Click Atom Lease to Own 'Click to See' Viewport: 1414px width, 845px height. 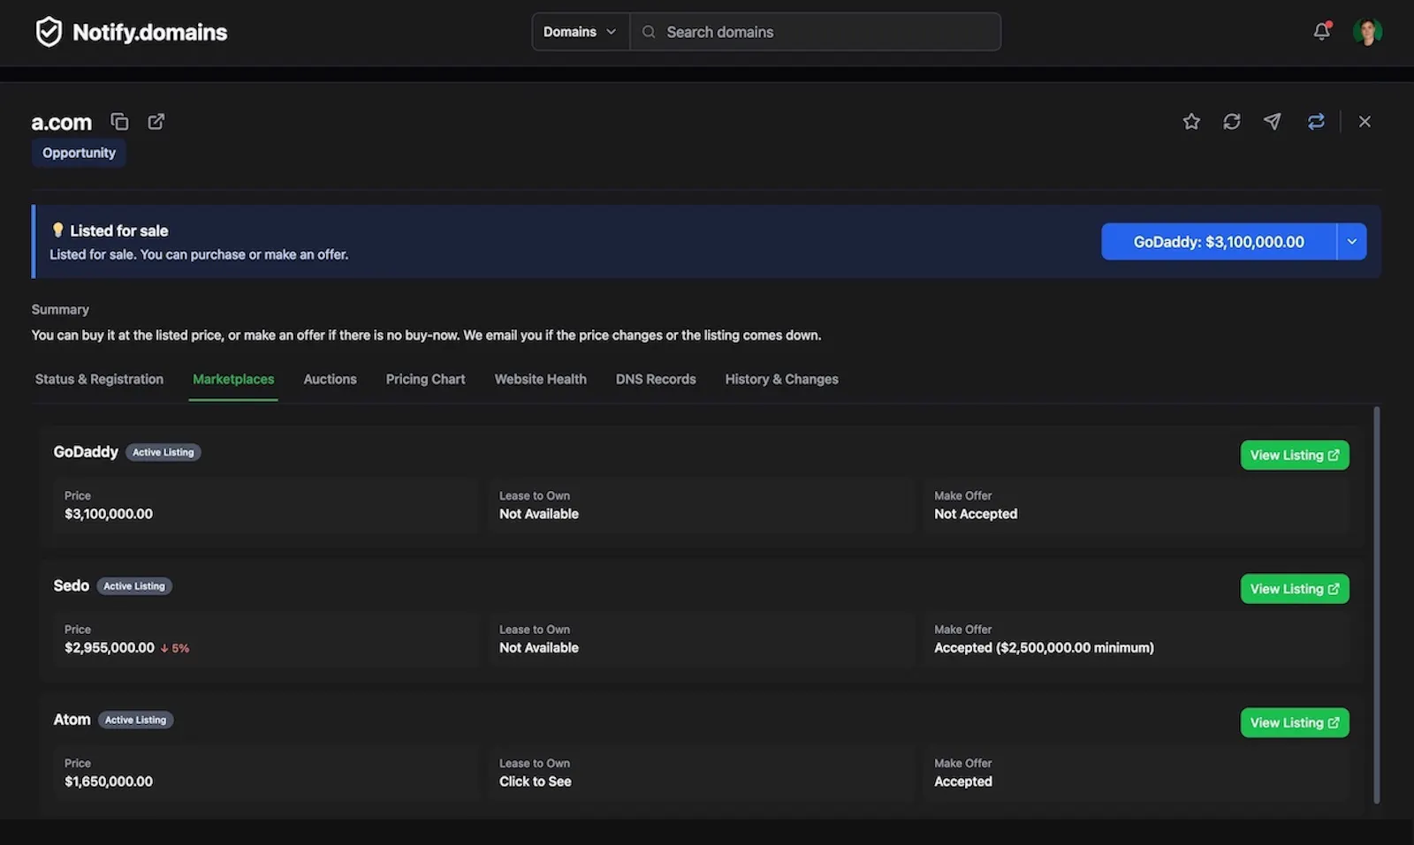point(535,781)
